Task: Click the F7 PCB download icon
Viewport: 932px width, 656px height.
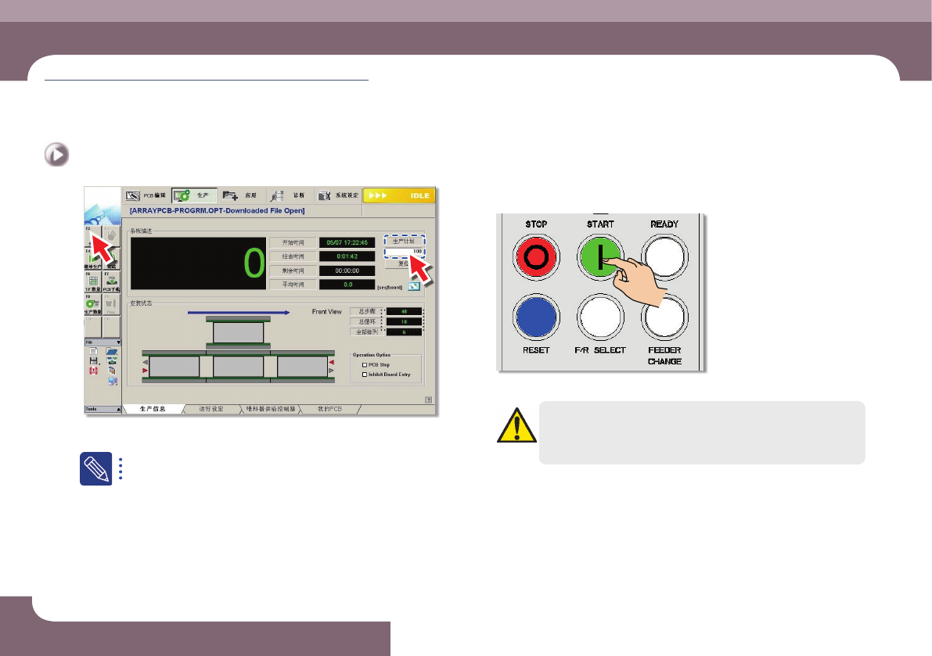Action: (111, 282)
